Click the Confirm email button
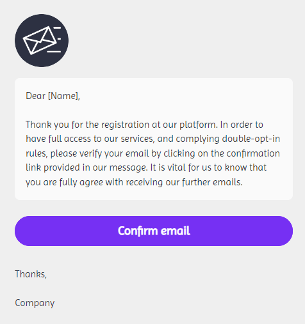The height and width of the screenshot is (324, 305). pos(154,231)
